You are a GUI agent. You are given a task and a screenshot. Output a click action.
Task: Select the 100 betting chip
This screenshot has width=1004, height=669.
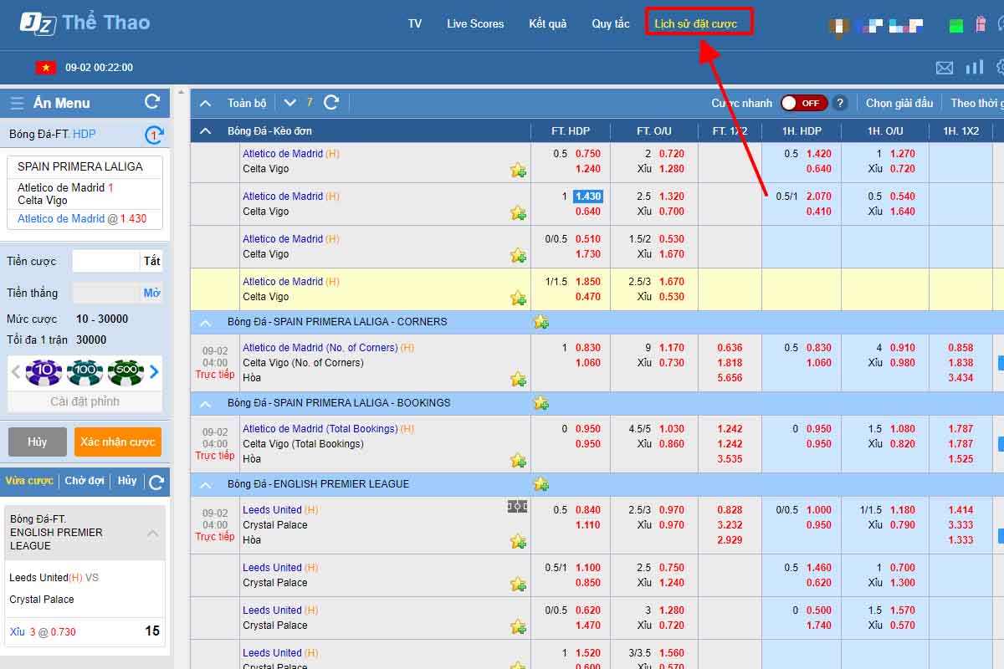tap(85, 371)
